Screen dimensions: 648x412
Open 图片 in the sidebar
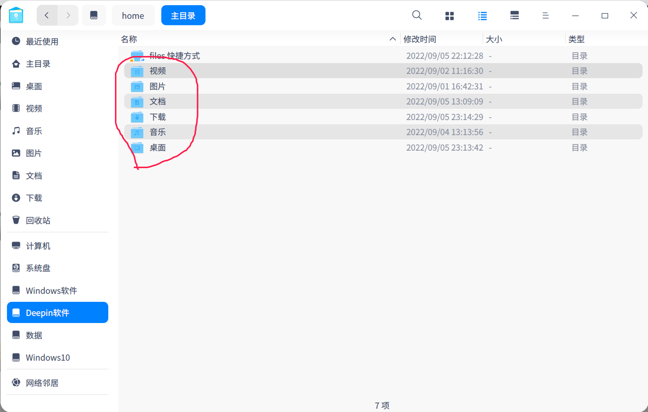coord(58,153)
